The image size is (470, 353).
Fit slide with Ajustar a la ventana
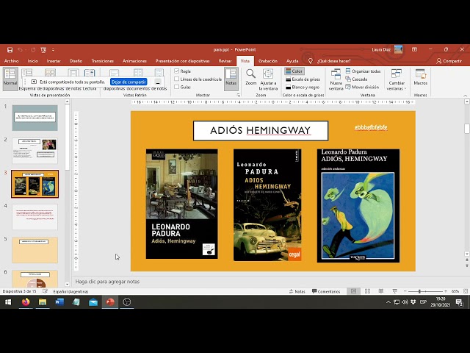click(268, 79)
